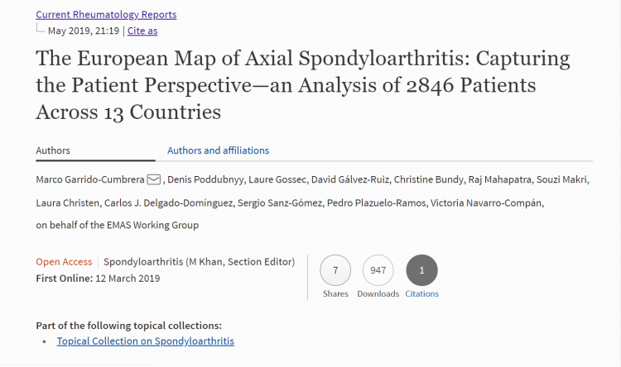621x367 pixels.
Task: Open Topical Collection on Spondyloarthritis link
Action: pyautogui.click(x=146, y=341)
